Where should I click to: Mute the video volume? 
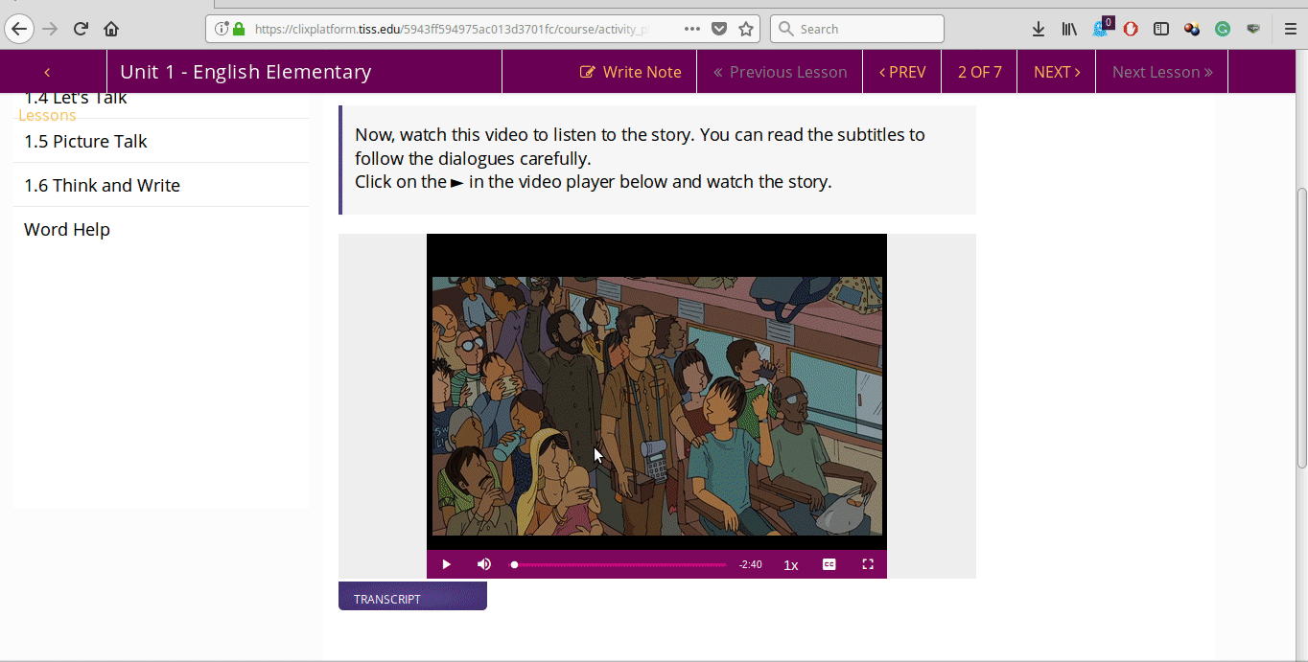click(484, 564)
